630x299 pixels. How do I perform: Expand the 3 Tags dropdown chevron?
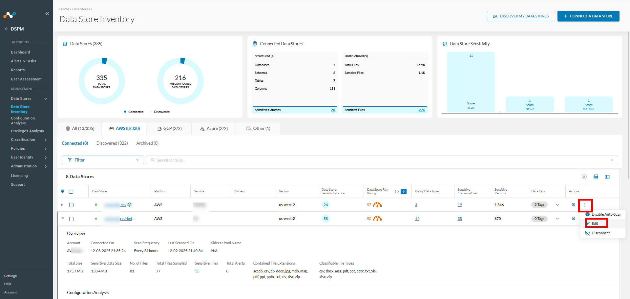[x=557, y=205]
